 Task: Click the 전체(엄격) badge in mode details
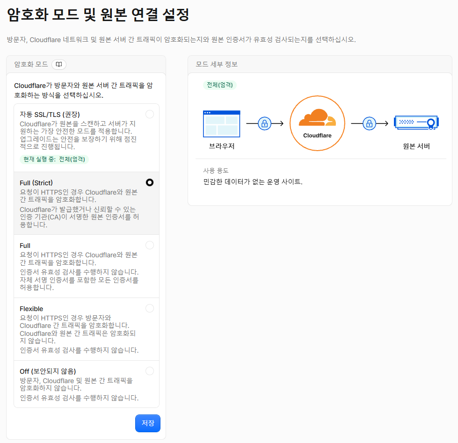click(x=220, y=85)
